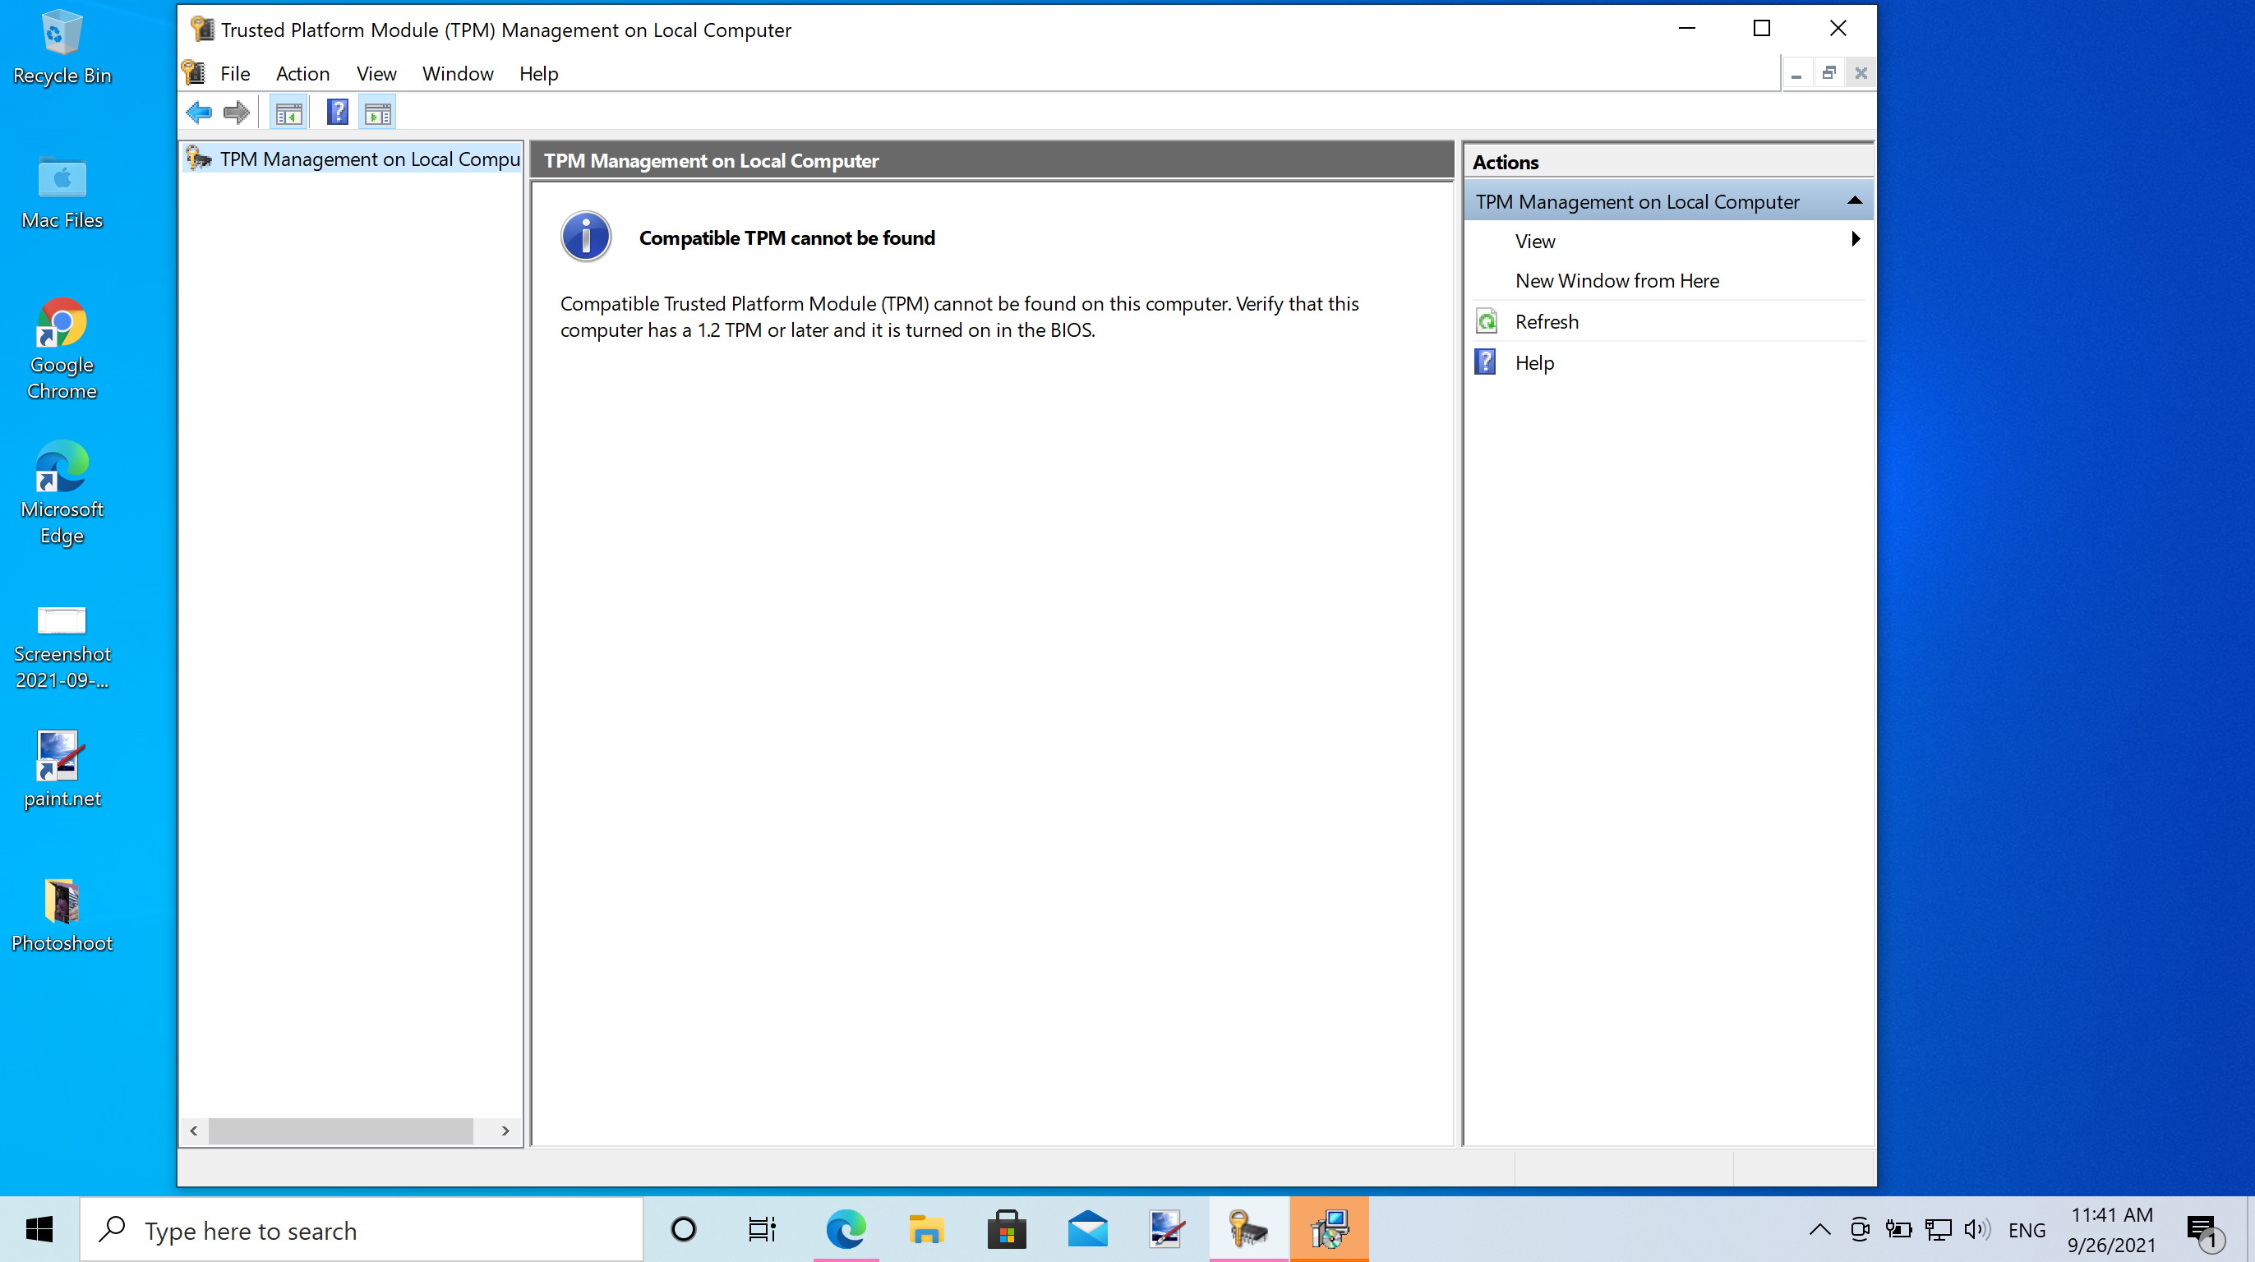Click the Back navigation arrow icon
This screenshot has width=2255, height=1262.
[198, 113]
